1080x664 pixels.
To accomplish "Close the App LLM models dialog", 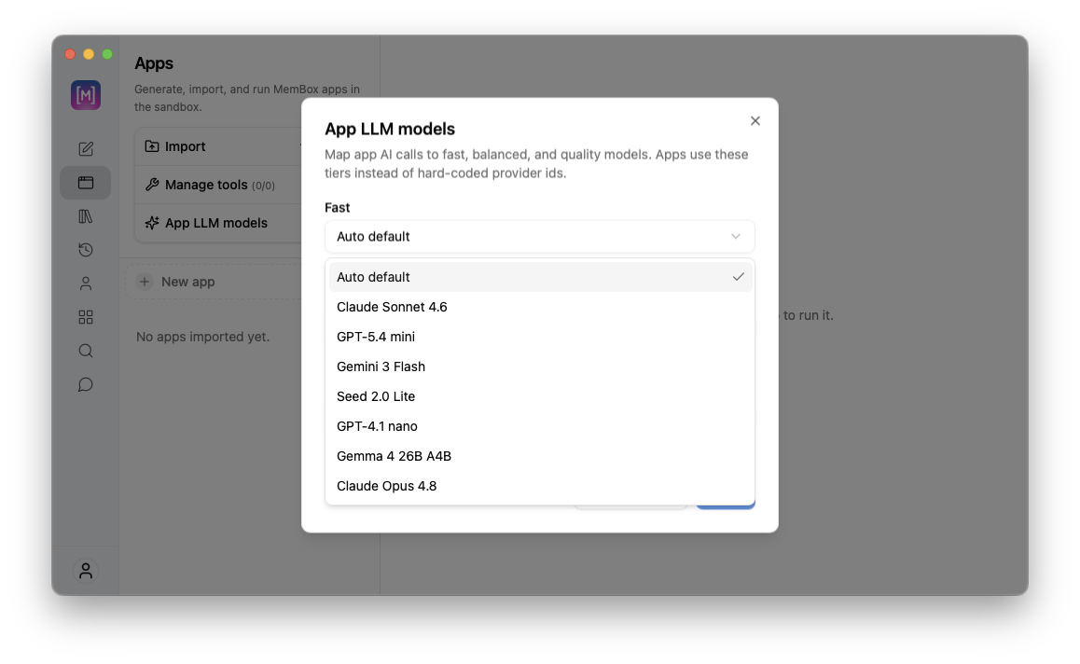I will (x=755, y=120).
